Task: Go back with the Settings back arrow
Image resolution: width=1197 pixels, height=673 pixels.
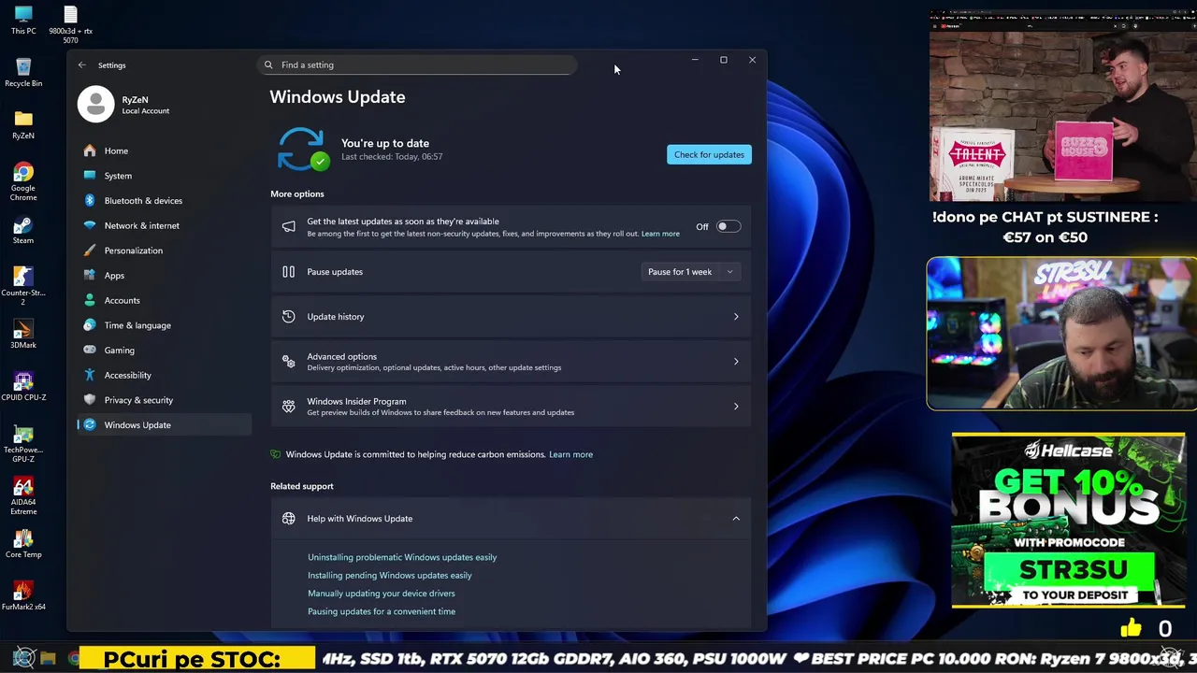Action: 82,65
